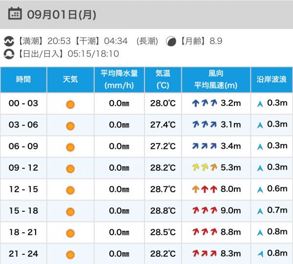Image resolution: width=293 pixels, height=264 pixels.
Task: Click the tide wave icon beside 満潮
Action: pyautogui.click(x=9, y=41)
